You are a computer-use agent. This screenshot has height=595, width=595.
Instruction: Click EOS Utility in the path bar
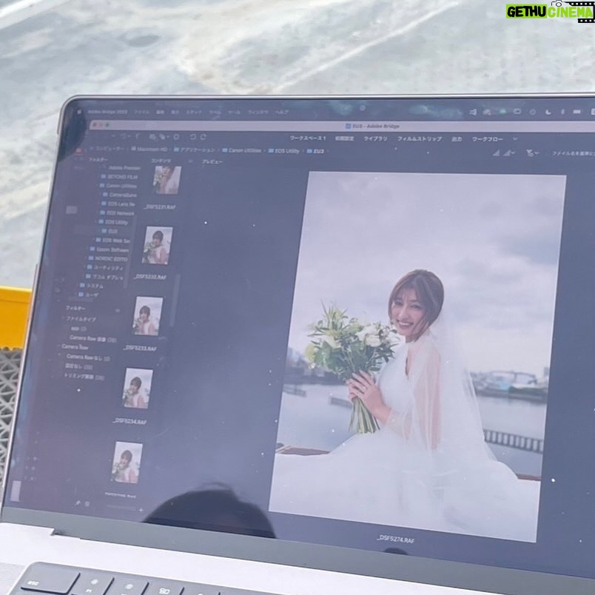click(x=284, y=151)
